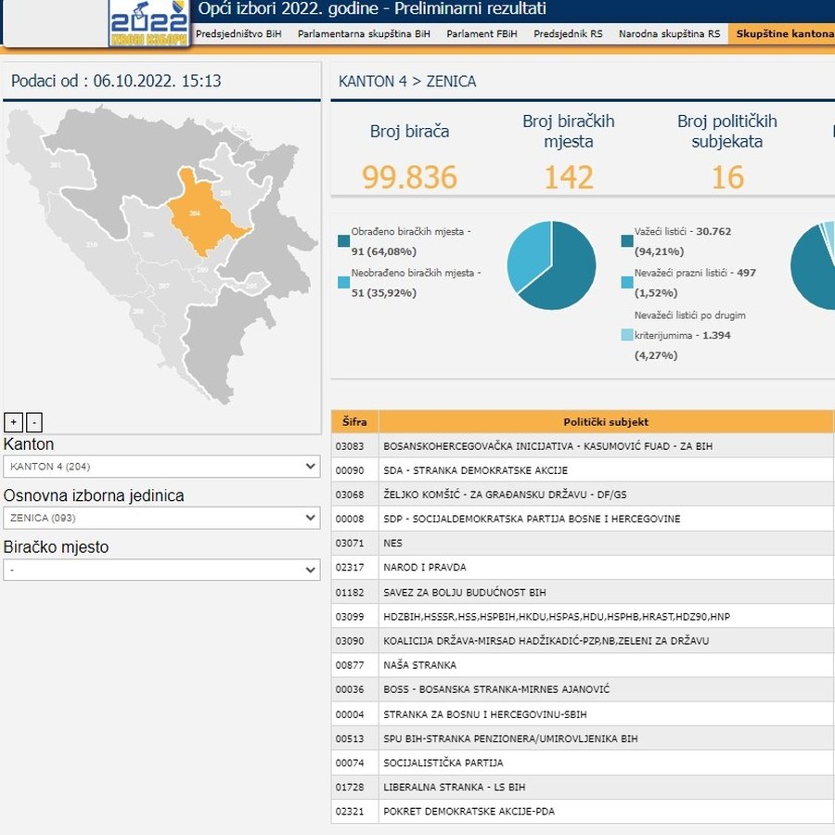Zoom in the map with plus button
This screenshot has width=835, height=835.
tap(13, 422)
